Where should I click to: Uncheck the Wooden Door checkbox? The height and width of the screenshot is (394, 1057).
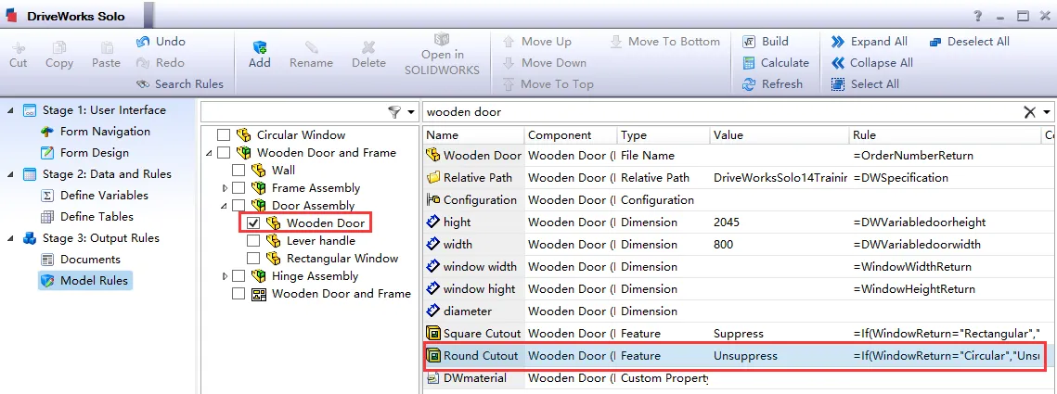pos(253,223)
